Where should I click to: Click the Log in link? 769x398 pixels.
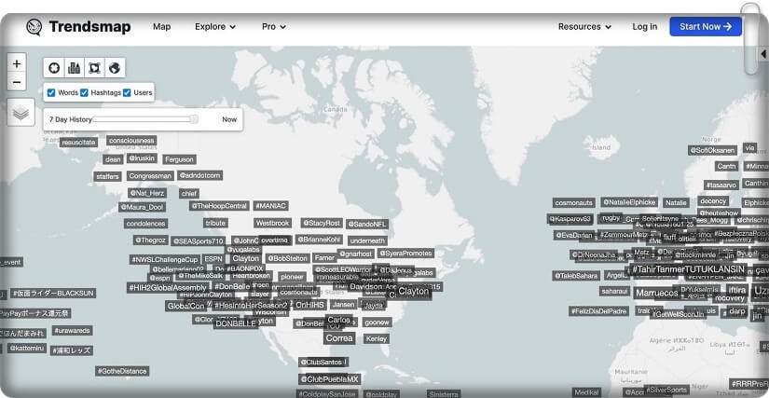644,27
